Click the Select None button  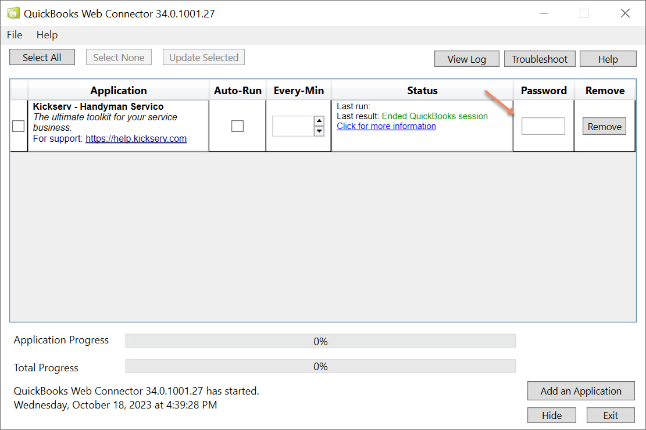(119, 58)
